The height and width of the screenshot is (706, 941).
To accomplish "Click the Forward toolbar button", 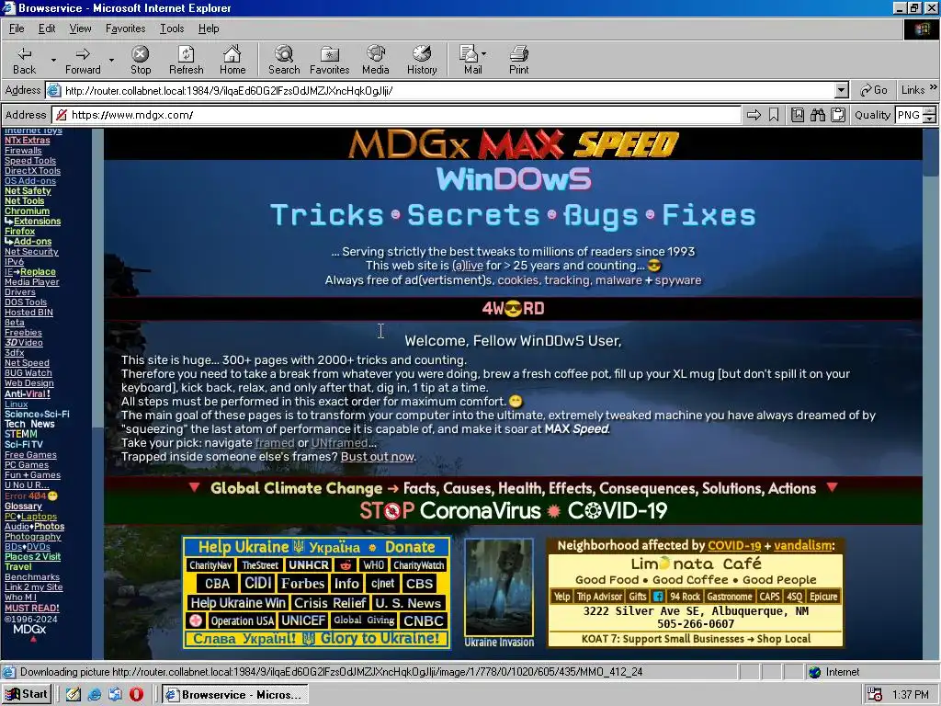I will 83,61.
